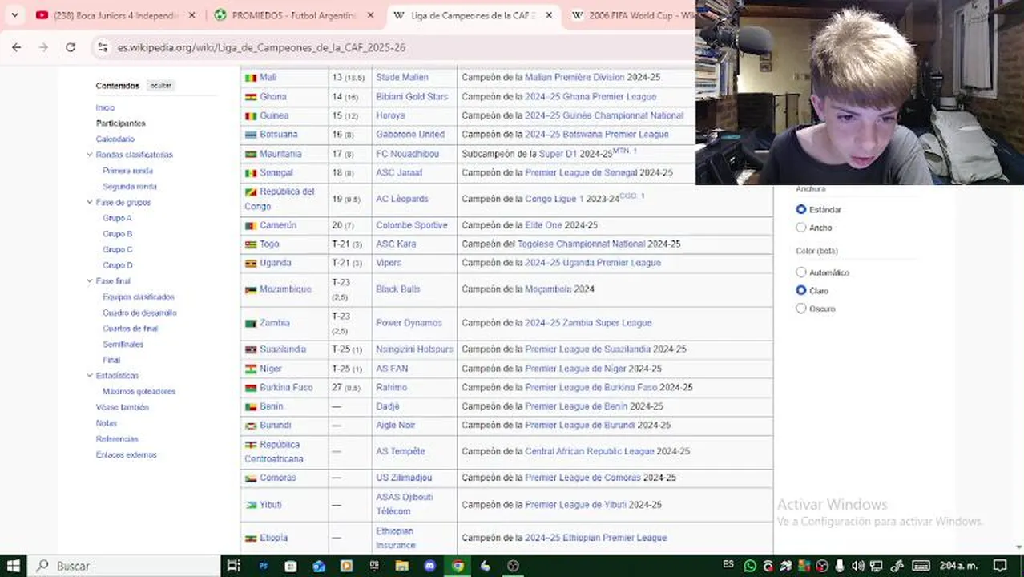Switch to the Boca Juniors YouTube tab
The width and height of the screenshot is (1024, 577).
[x=115, y=15]
